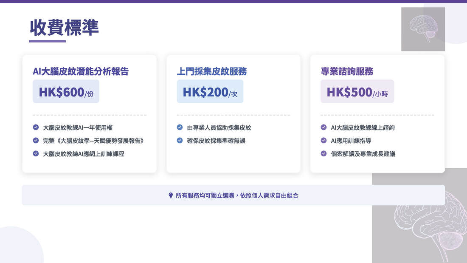Image resolution: width=467 pixels, height=263 pixels.
Task: Click the 專業諮詢服務 card heading
Action: click(347, 71)
